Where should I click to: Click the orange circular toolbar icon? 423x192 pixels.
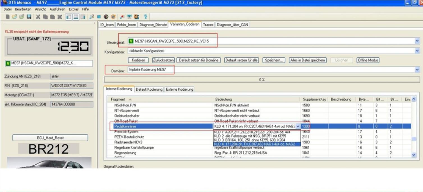click(x=113, y=17)
